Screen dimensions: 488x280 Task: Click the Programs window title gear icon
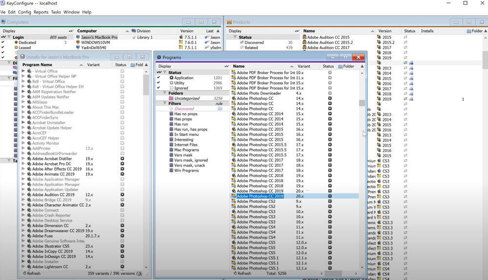pos(159,57)
